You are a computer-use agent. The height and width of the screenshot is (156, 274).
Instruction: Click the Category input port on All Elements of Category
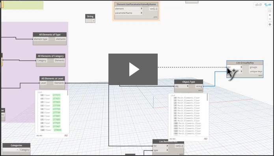(41, 60)
